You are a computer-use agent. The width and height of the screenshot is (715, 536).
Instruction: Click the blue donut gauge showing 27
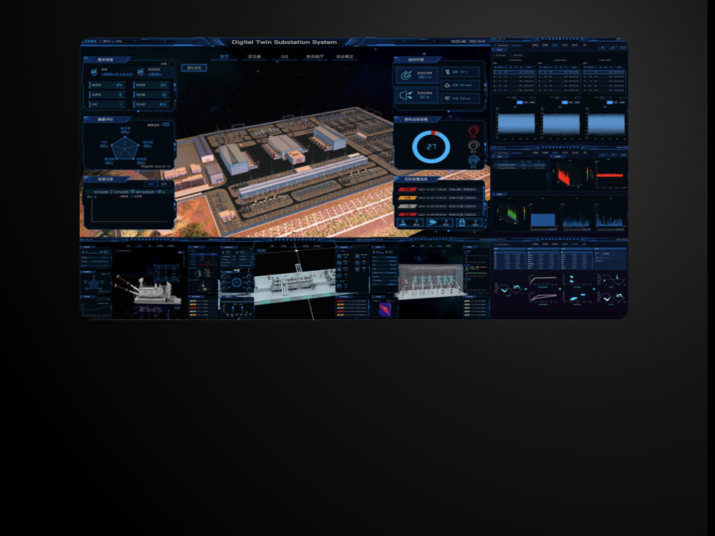431,147
